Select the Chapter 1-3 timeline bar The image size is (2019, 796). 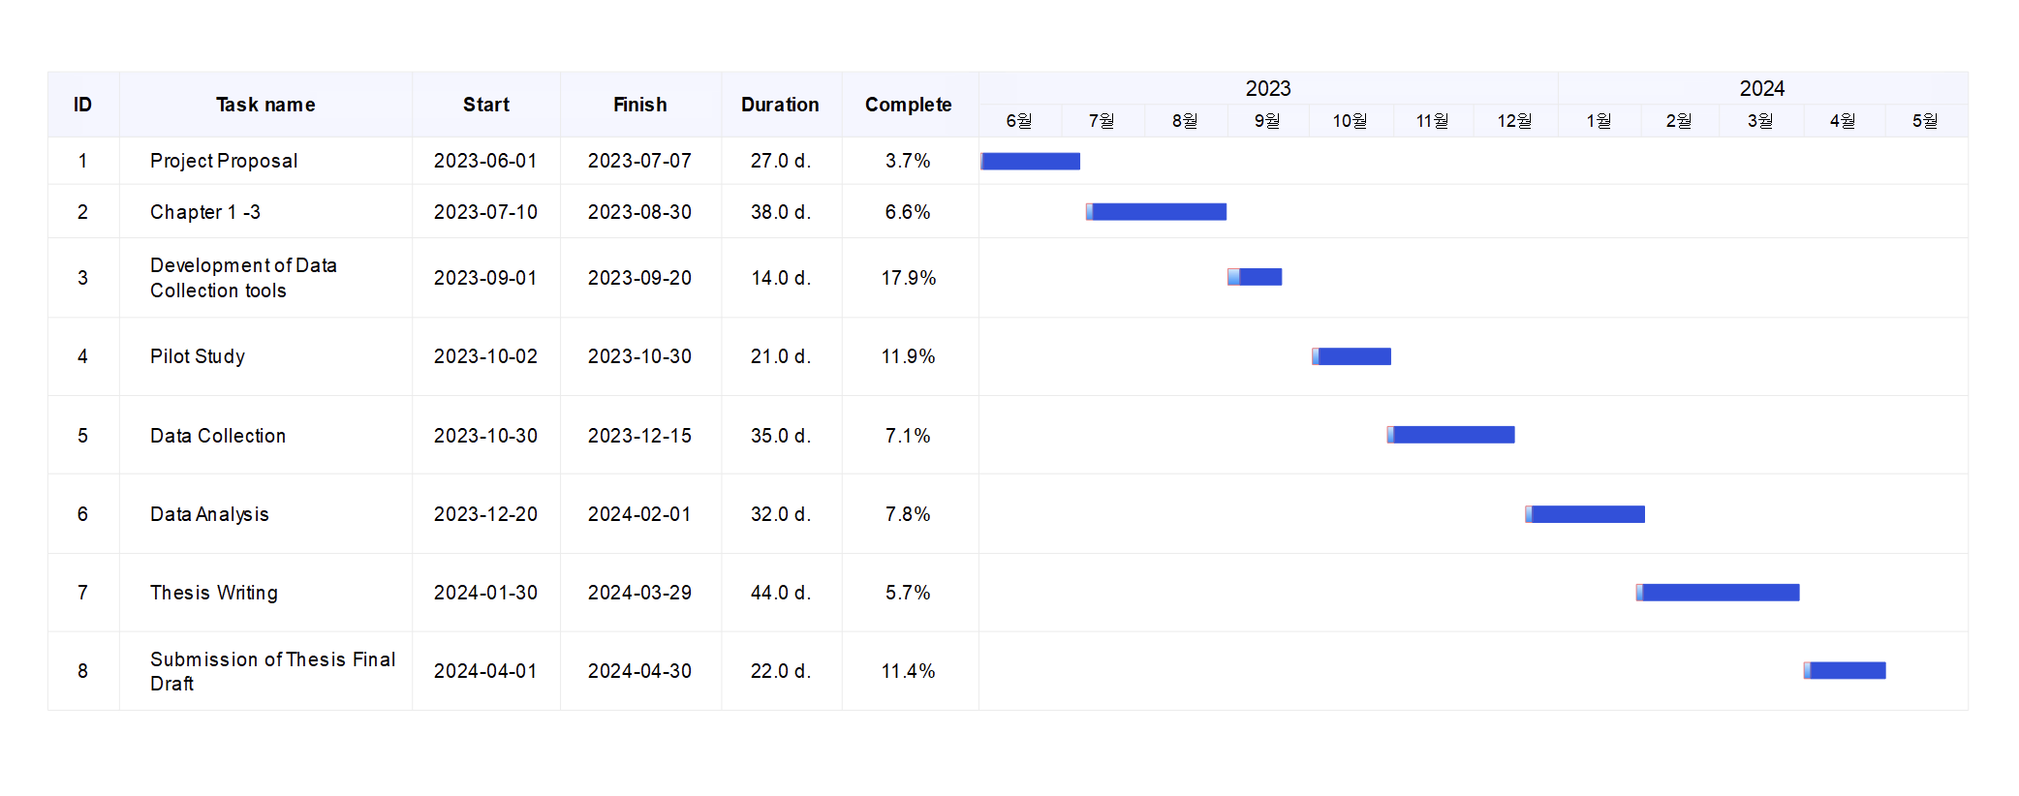coord(1156,212)
